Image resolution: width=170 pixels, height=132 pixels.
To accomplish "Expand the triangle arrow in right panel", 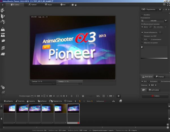I will point(142,47).
